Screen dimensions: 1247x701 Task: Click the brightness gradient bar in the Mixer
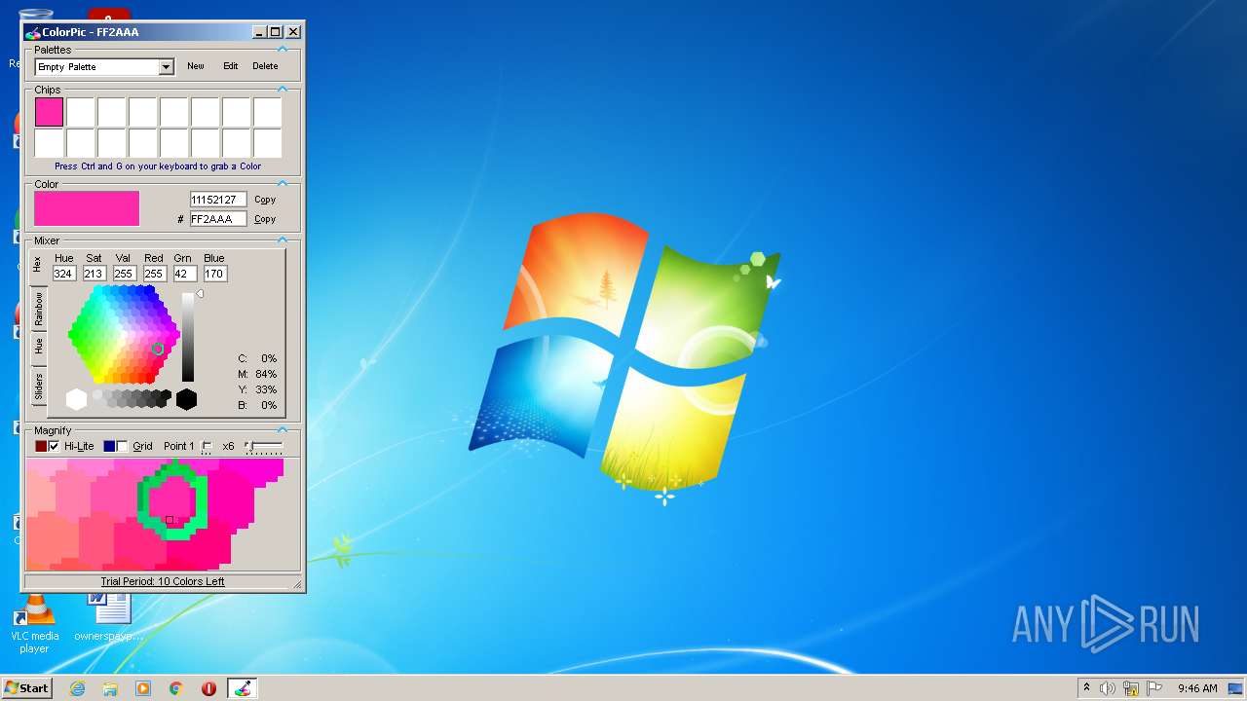188,338
